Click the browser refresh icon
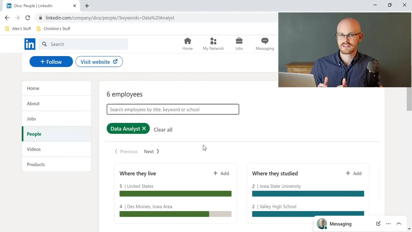This screenshot has height=232, width=412. pyautogui.click(x=27, y=18)
